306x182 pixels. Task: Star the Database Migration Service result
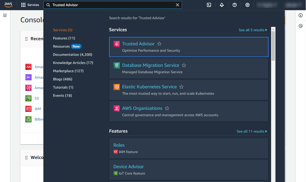(184, 65)
